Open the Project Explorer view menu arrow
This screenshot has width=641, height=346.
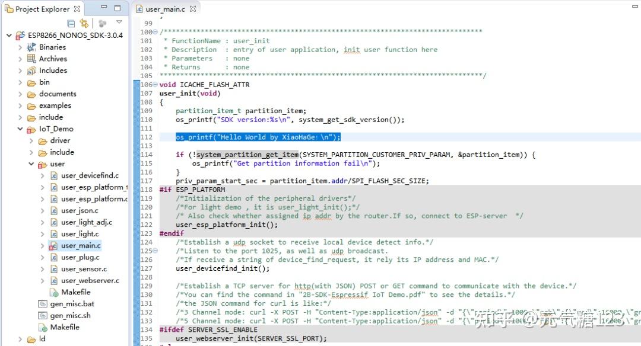pos(119,22)
